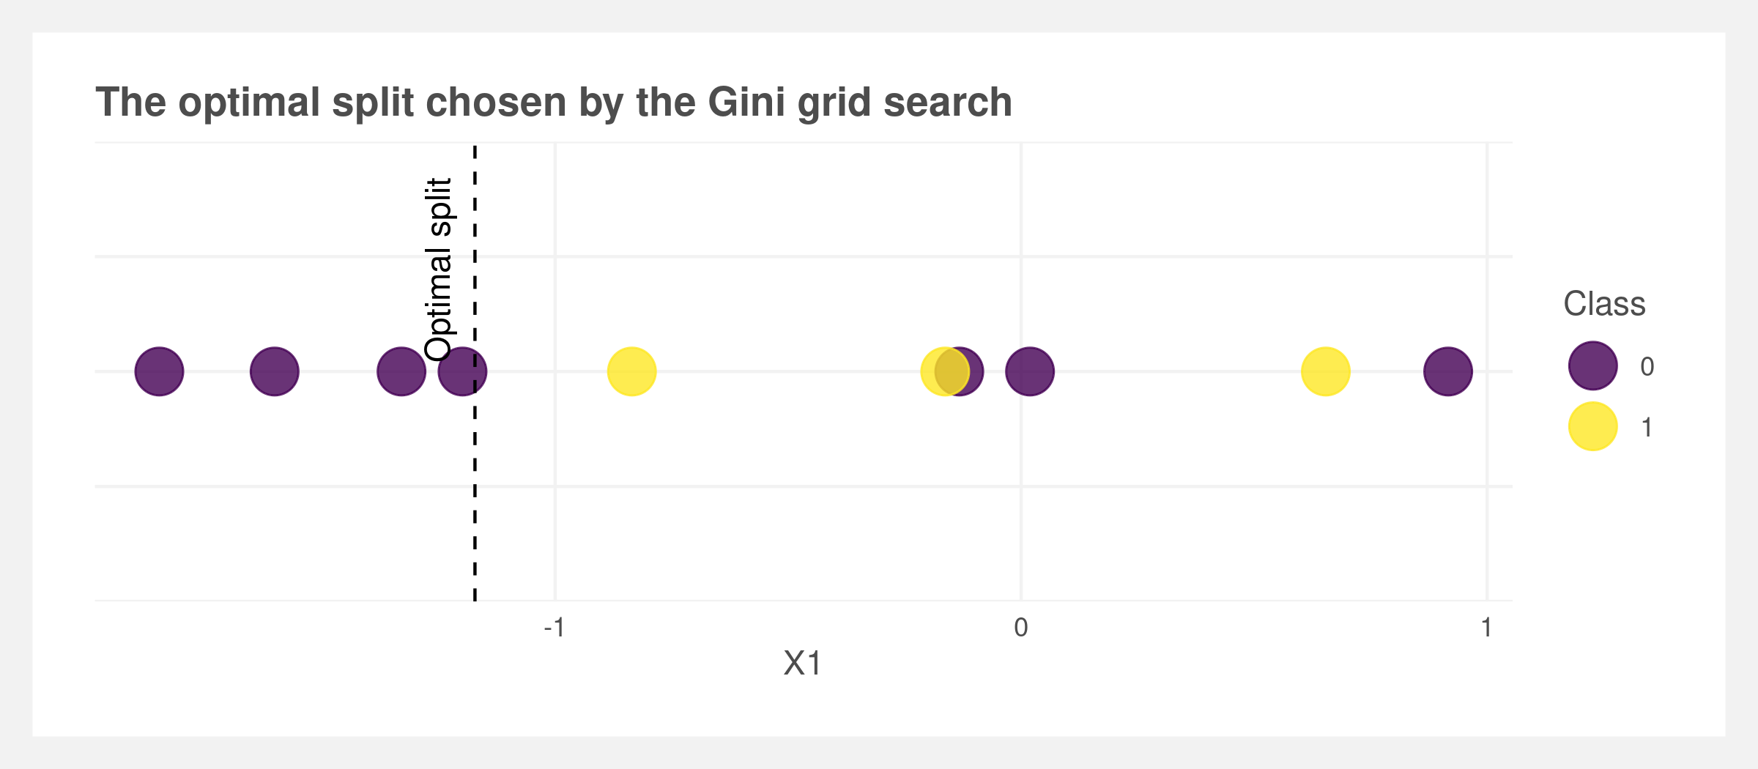Click the 'Optimal split' rotated label

(439, 270)
